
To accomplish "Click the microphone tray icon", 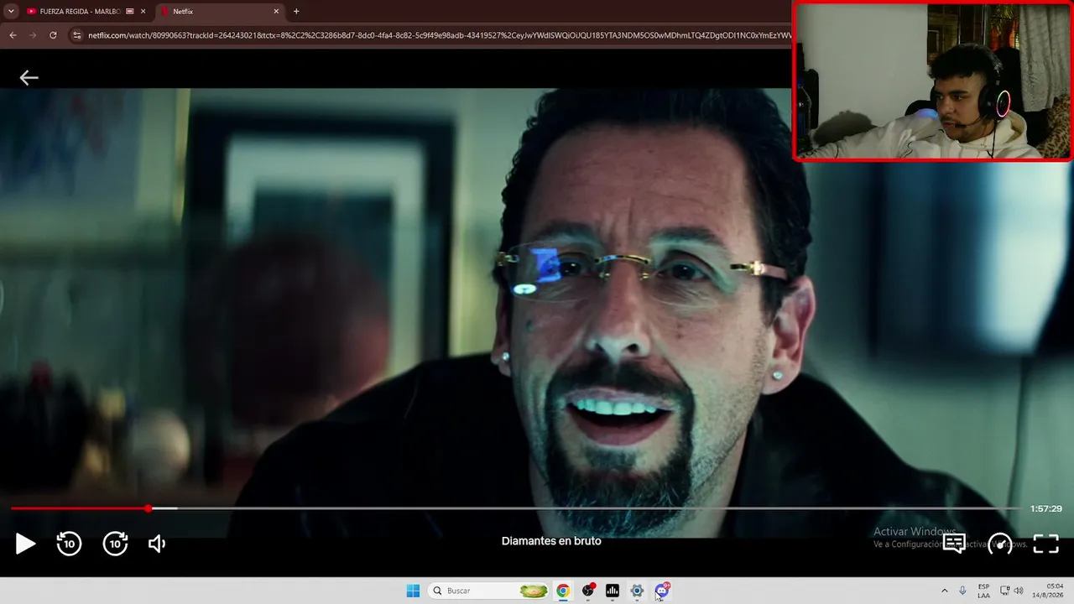I will (x=962, y=591).
